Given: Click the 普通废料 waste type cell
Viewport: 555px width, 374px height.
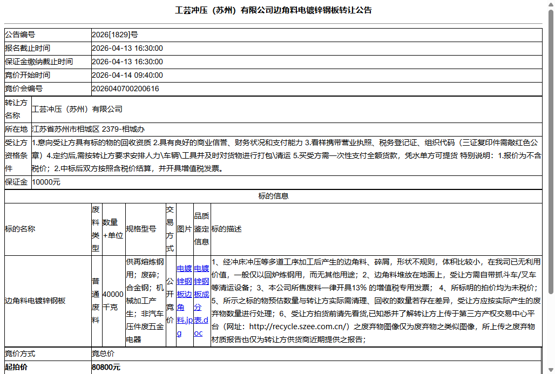Looking at the screenshot, I should pos(96,301).
